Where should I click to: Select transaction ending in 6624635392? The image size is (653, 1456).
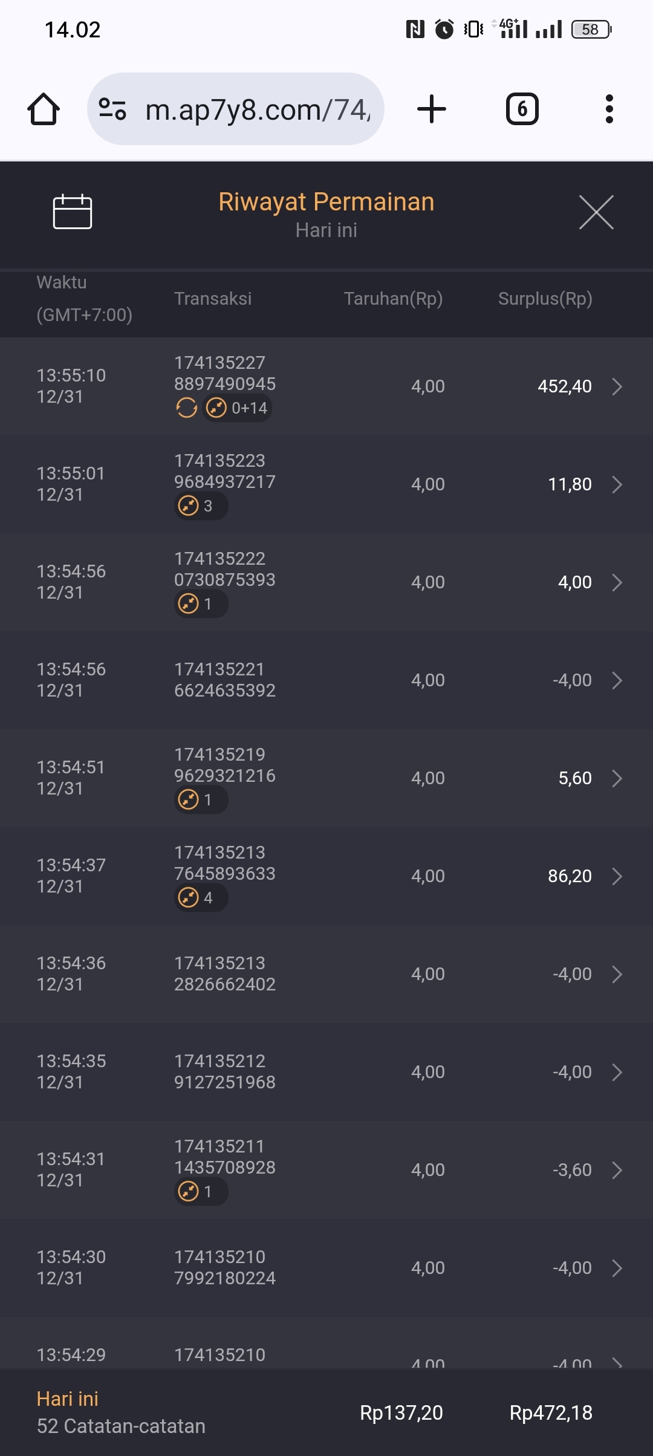click(224, 680)
